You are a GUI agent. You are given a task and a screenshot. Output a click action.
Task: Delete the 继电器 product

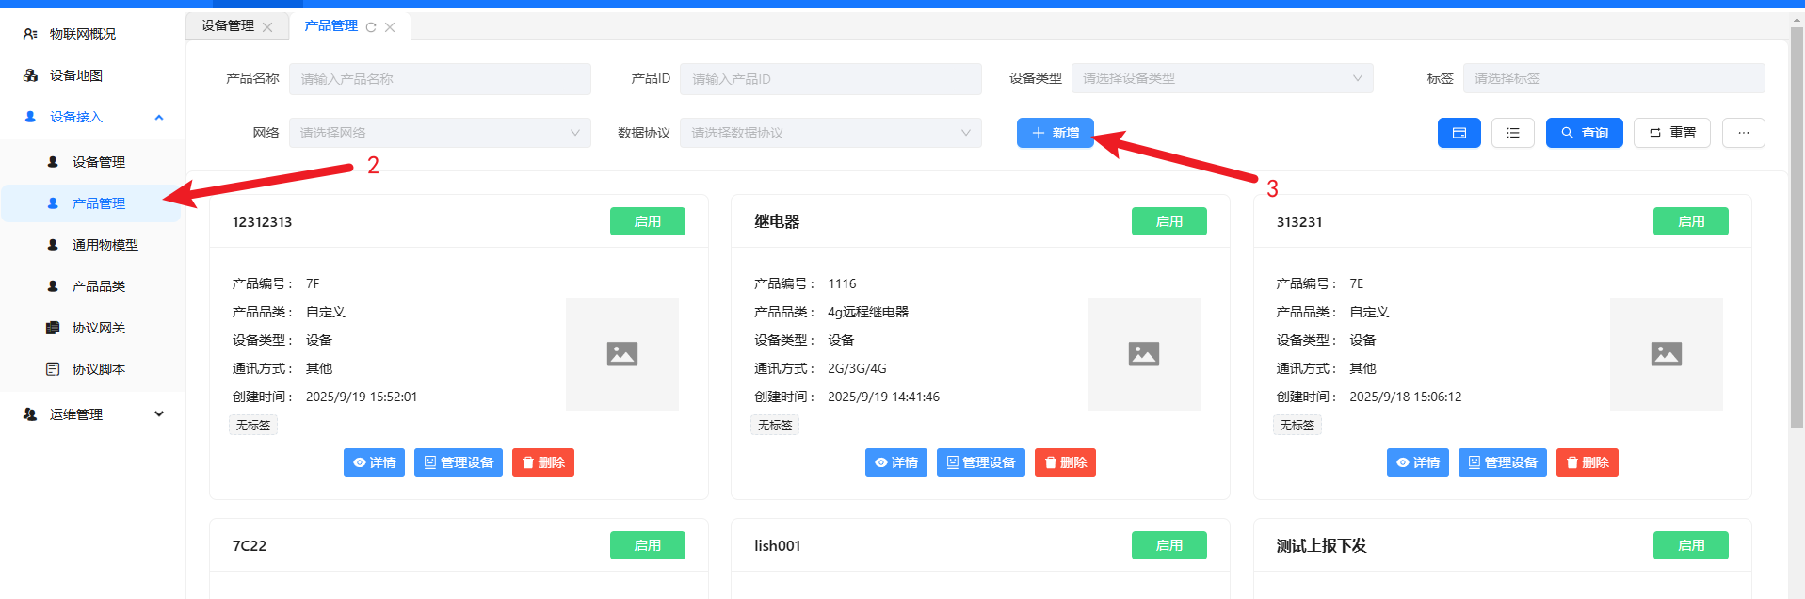1064,462
